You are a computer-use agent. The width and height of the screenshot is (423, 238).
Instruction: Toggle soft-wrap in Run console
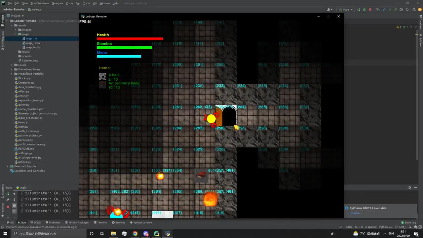click(14, 205)
